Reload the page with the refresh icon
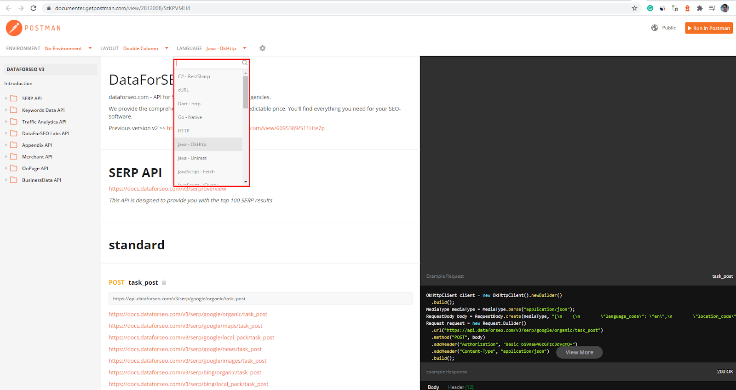Screen dimensions: 736x390 click(33, 8)
